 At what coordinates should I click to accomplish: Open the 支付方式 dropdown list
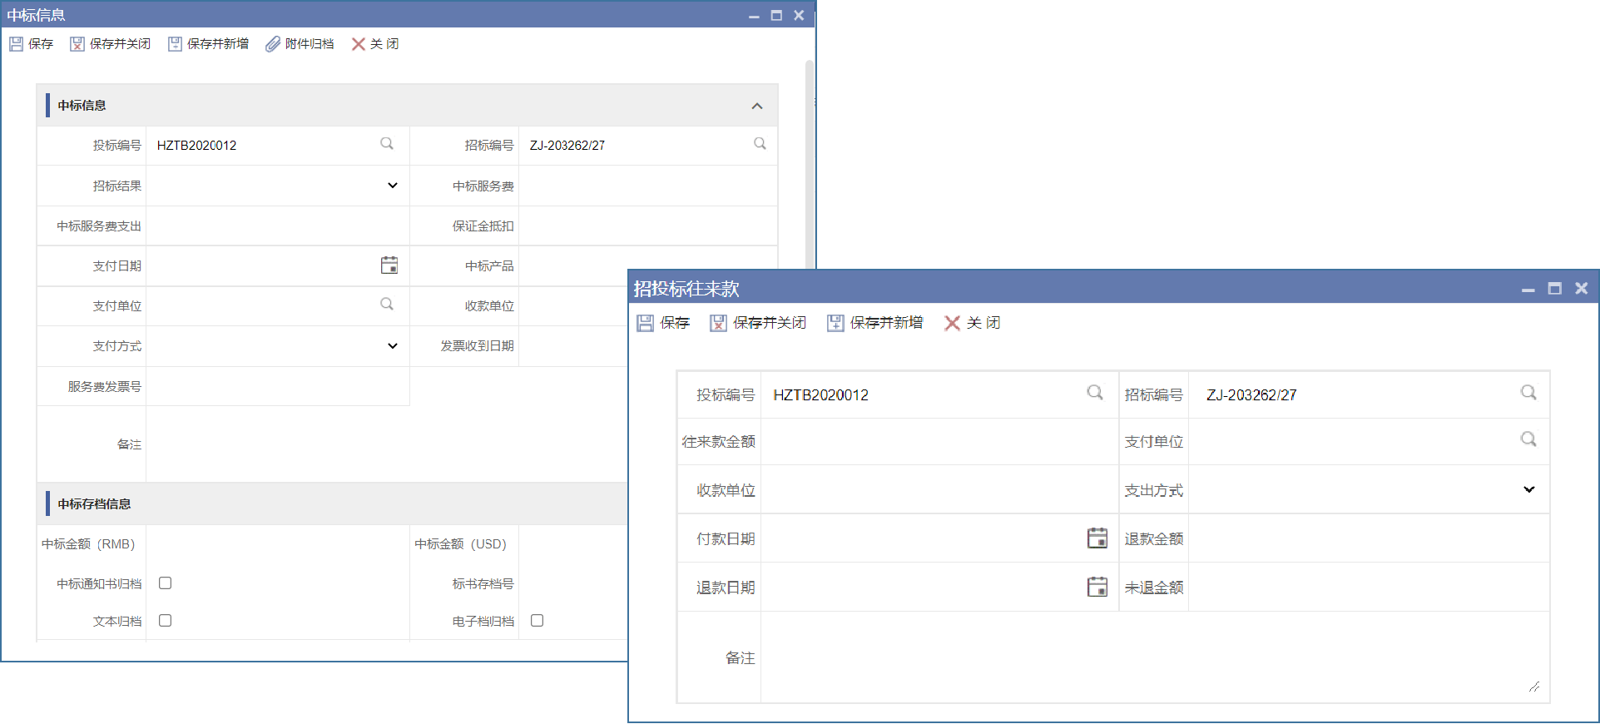coord(392,346)
